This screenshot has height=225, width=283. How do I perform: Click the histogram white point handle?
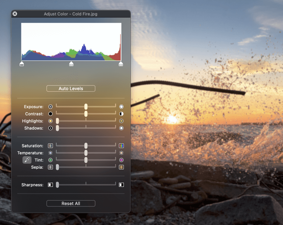tap(121, 64)
